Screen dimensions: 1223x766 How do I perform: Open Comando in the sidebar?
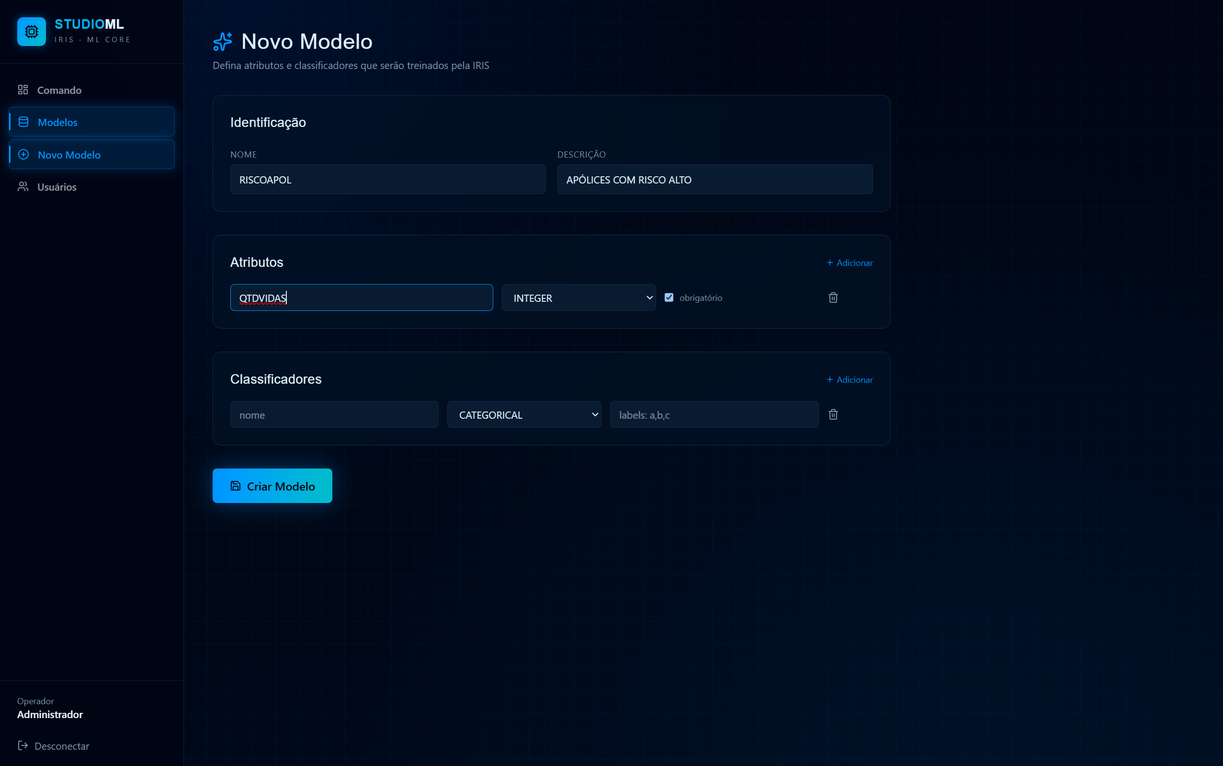pyautogui.click(x=91, y=90)
